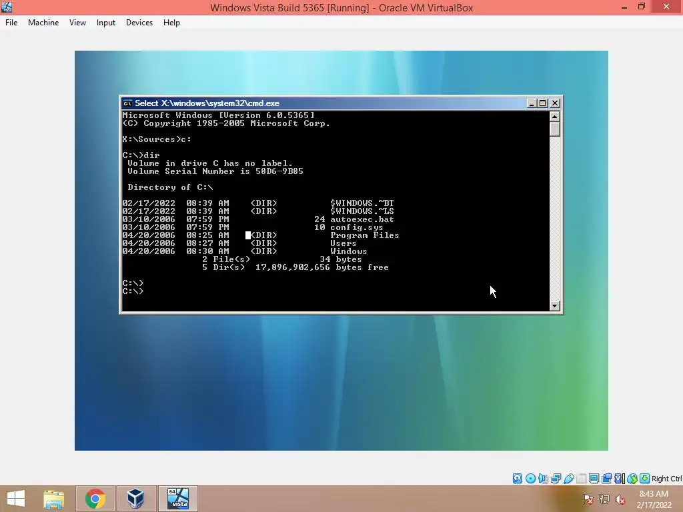Click the optical disc status icon

click(530, 479)
